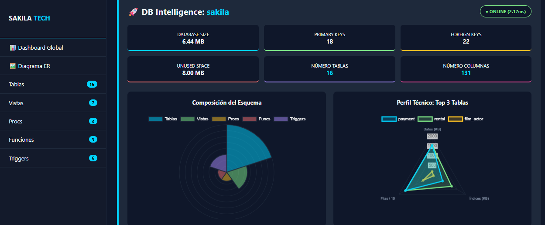Screen dimensions: 545x225
Task: Click the rocket icon in header
Action: click(x=134, y=12)
